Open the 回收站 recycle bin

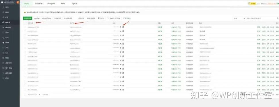point(101,18)
